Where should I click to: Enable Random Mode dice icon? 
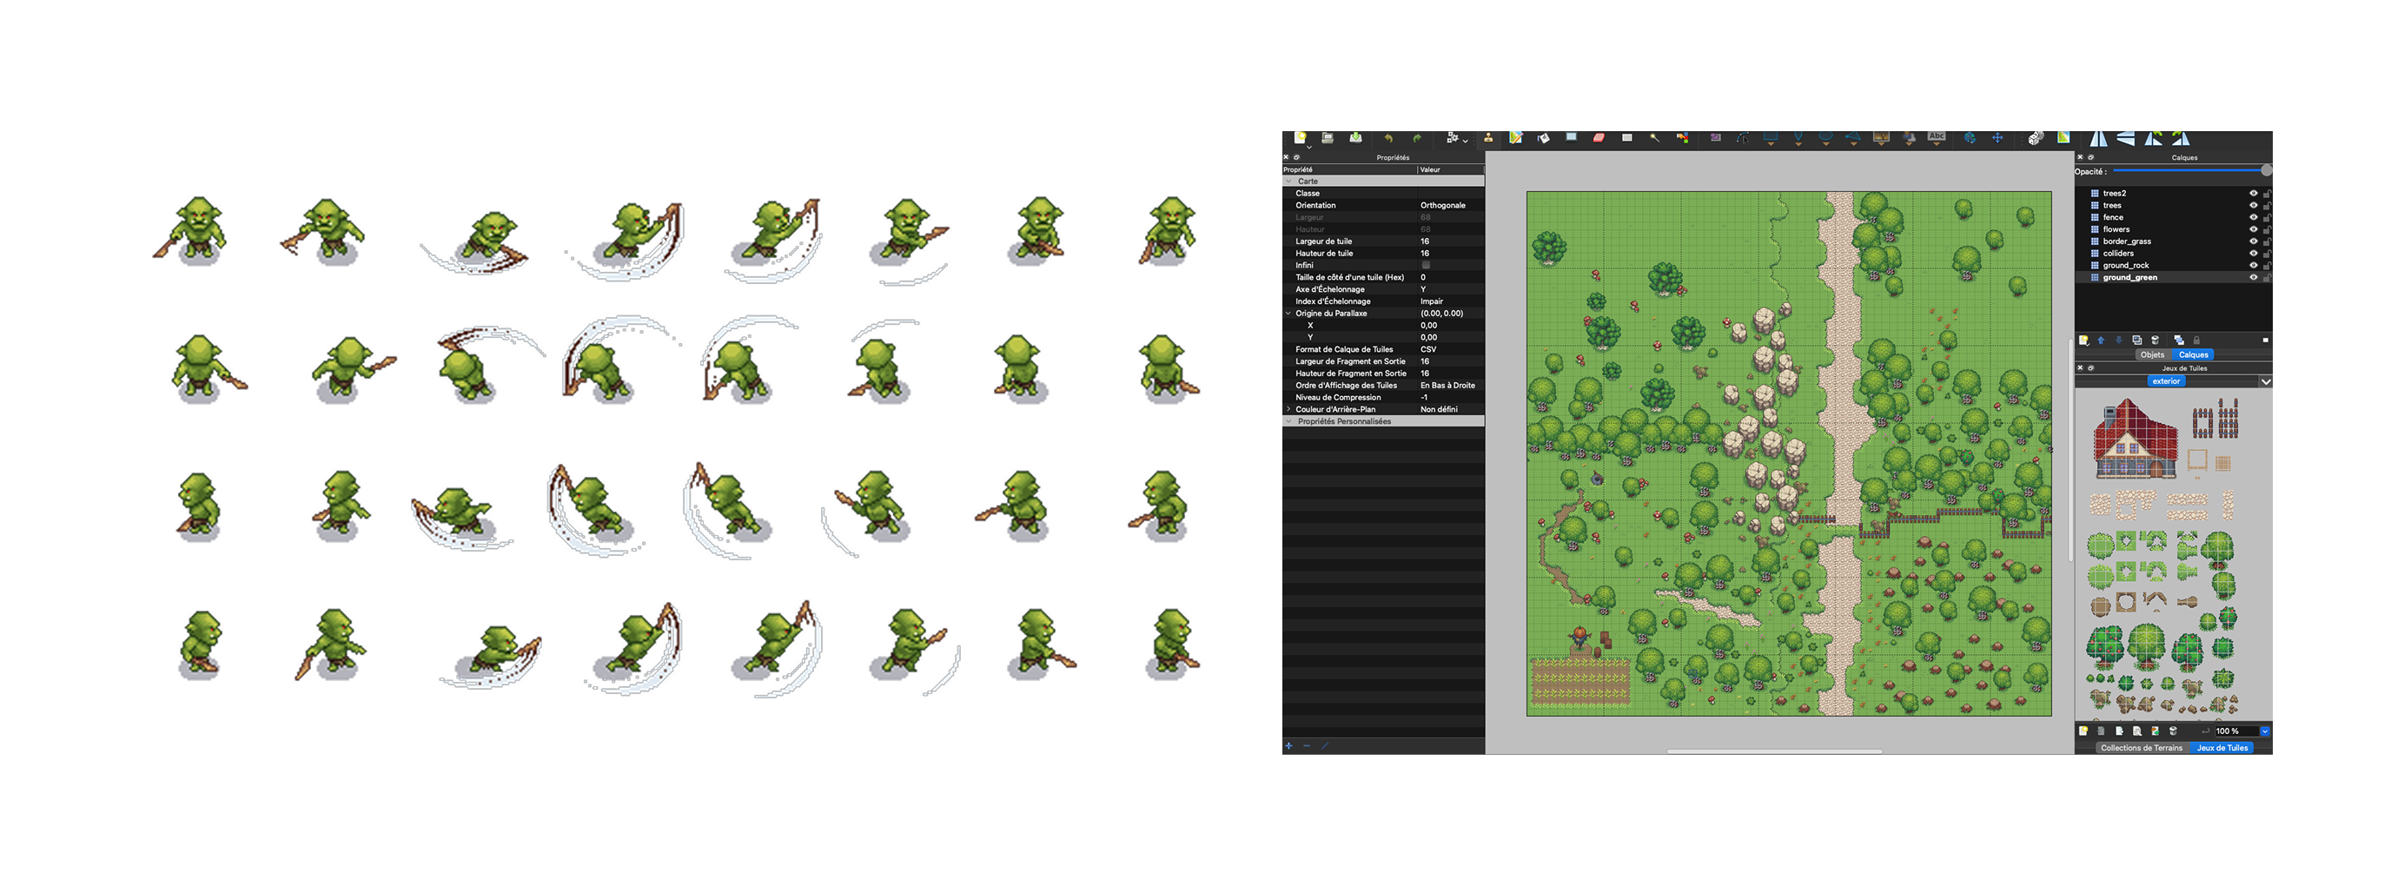point(2036,138)
